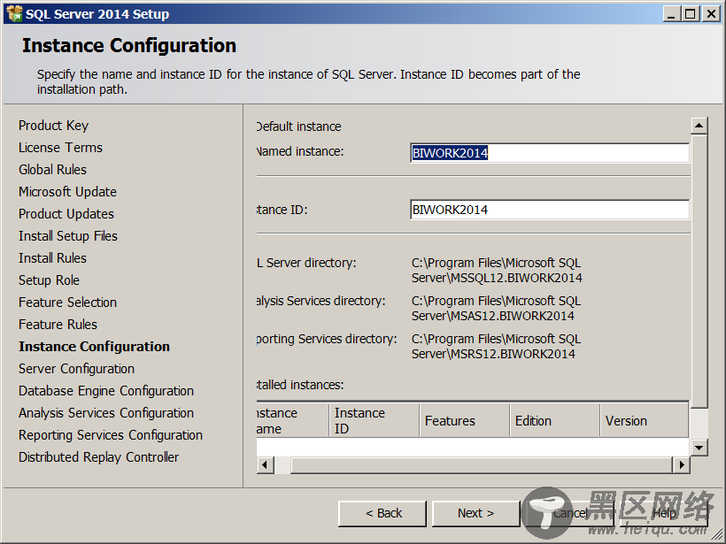Click the vertical scrollbar up arrow

[699, 126]
